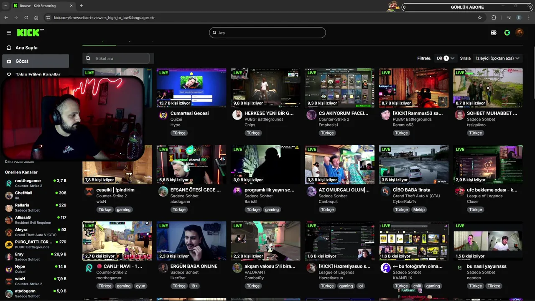Viewport: 535px width, 301px height.
Task: Open ChefMali in recommended channels
Action: [36, 195]
